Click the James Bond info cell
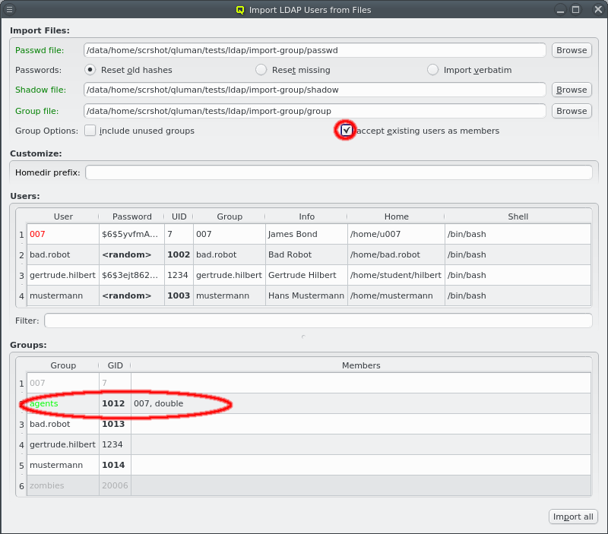 tap(307, 234)
